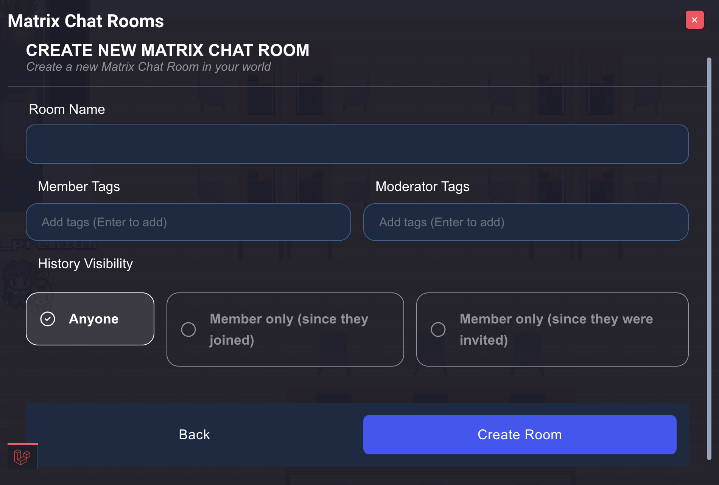Click the radio circle beside Member only (since they joined)
719x485 pixels.
click(x=188, y=330)
